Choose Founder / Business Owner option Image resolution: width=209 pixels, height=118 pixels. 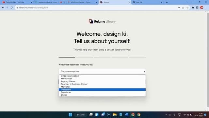[102, 84]
